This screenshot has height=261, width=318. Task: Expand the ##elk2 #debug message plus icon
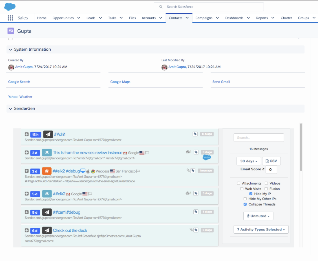(x=26, y=171)
